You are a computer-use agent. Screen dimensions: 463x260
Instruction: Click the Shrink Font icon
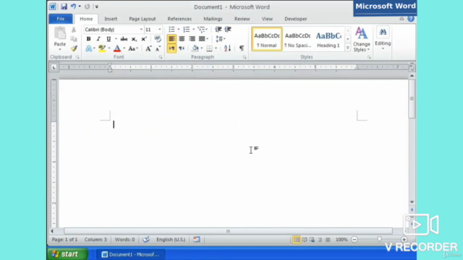(158, 48)
